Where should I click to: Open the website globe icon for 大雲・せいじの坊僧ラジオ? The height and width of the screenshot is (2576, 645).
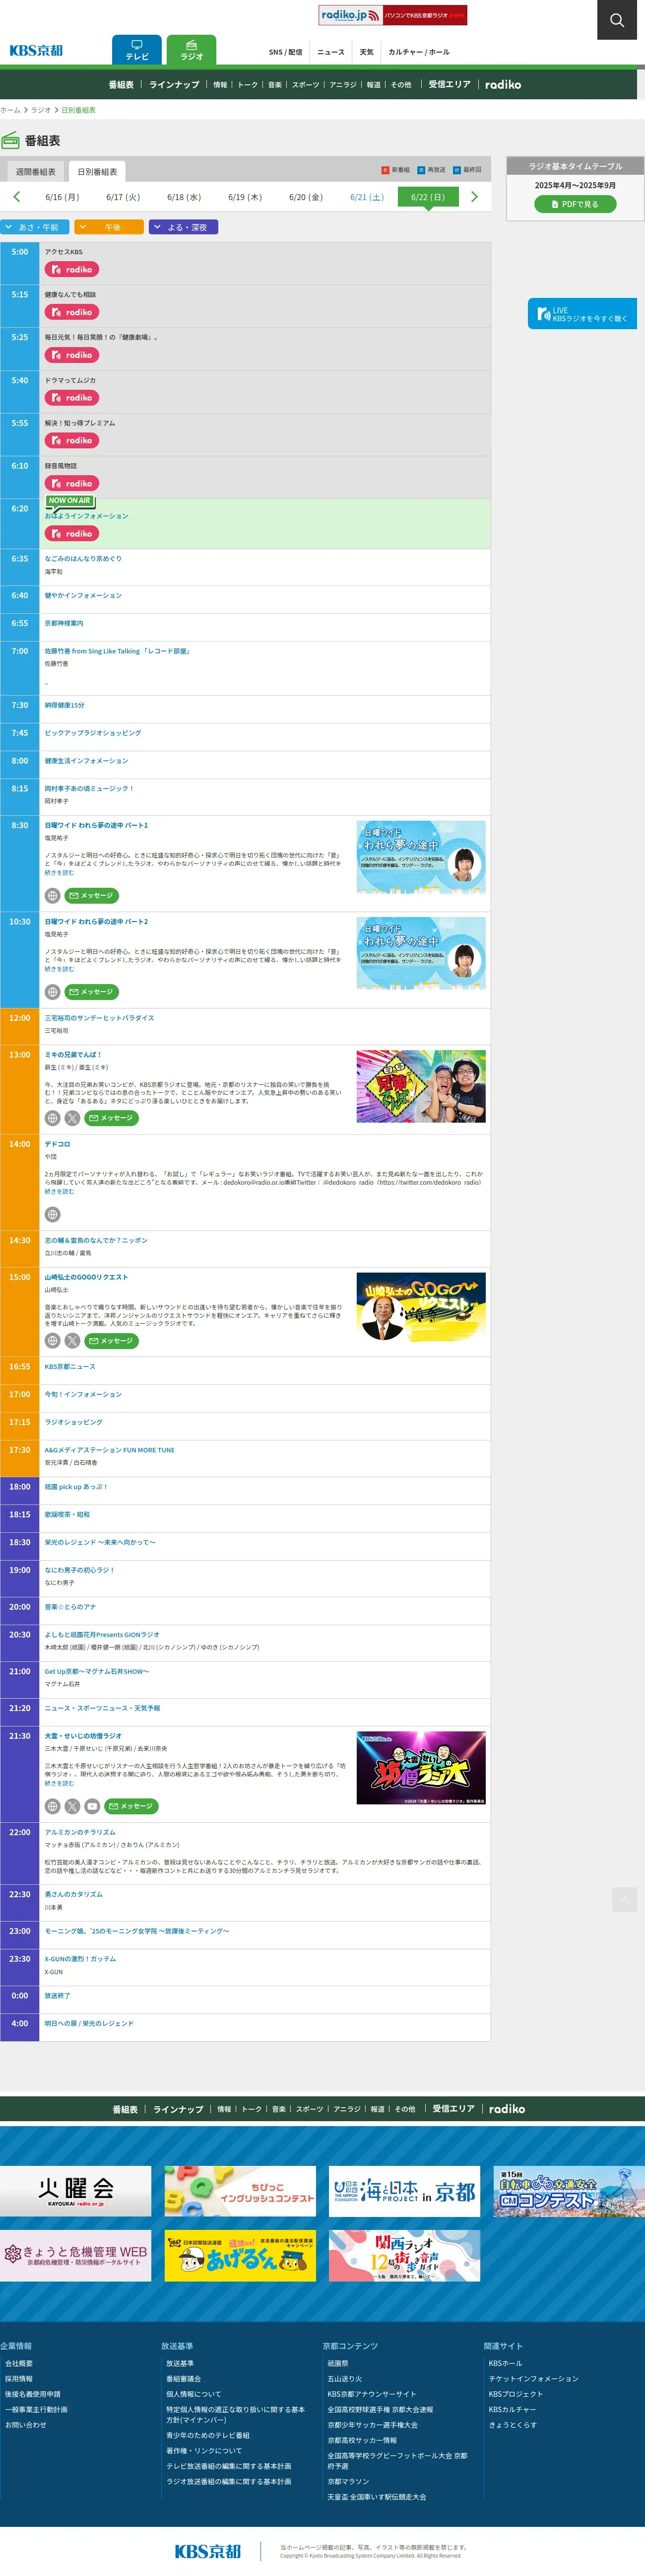point(53,1806)
